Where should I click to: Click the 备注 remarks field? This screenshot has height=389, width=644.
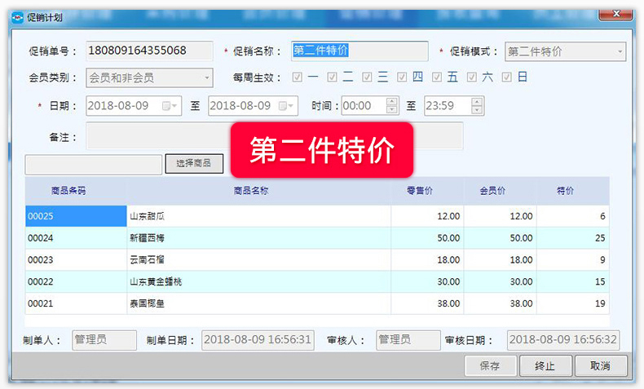coord(275,136)
